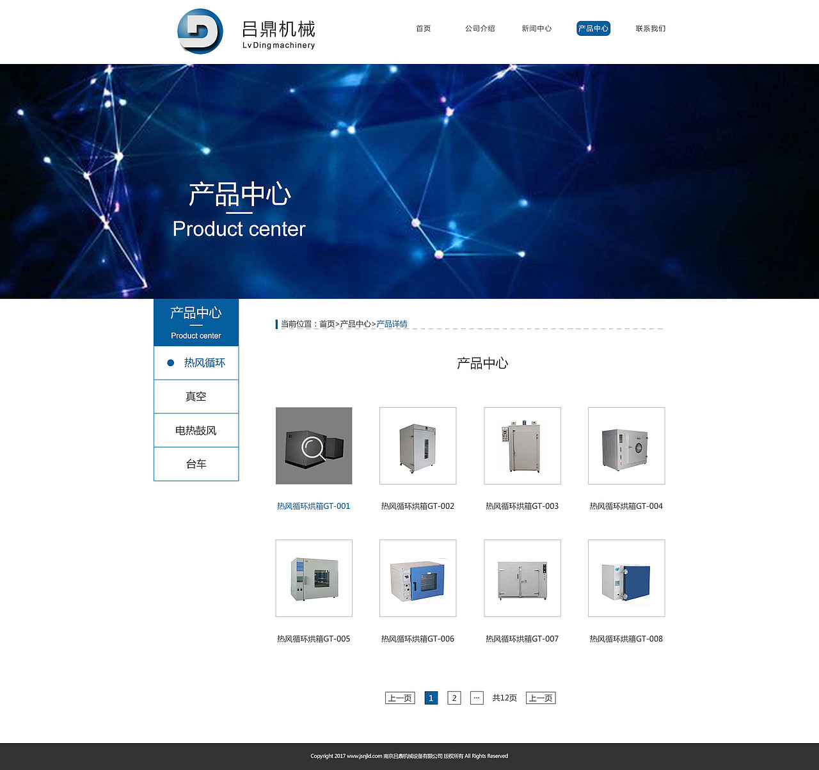View product thumbnail GT-008
Screen dimensions: 819x770
tap(626, 578)
